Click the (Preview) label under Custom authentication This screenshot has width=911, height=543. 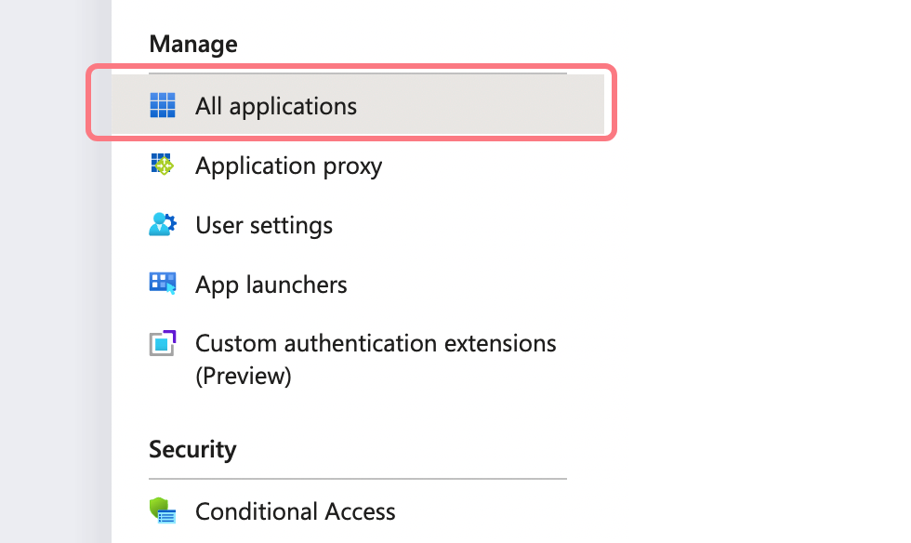244,376
